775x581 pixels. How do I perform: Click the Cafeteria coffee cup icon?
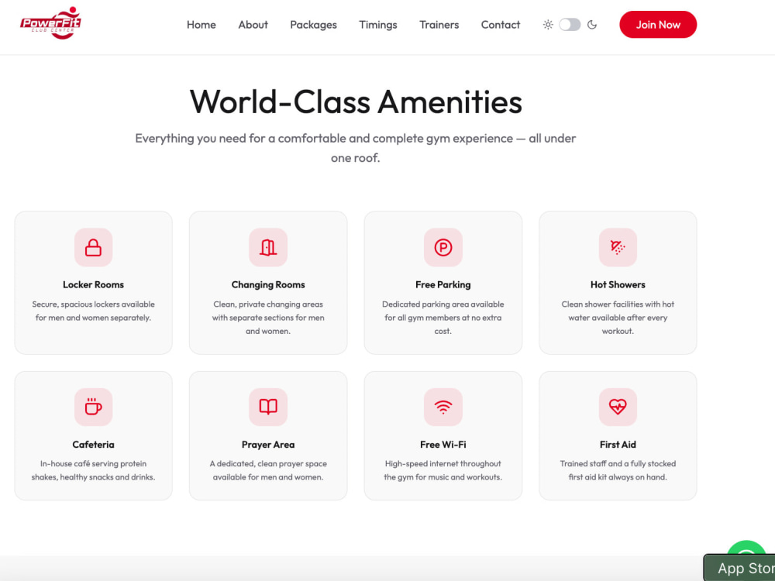tap(94, 407)
